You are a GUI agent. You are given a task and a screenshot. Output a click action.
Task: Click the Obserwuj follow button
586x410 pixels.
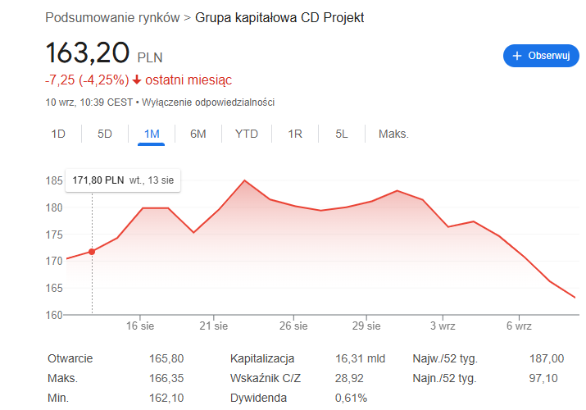pyautogui.click(x=541, y=56)
